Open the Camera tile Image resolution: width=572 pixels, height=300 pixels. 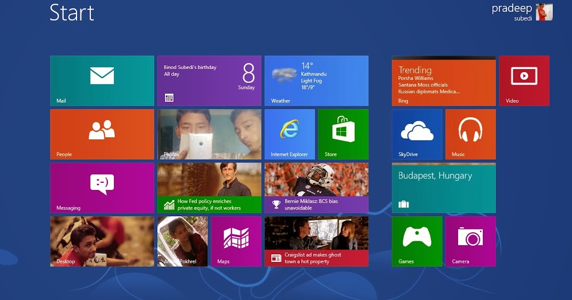tap(470, 241)
